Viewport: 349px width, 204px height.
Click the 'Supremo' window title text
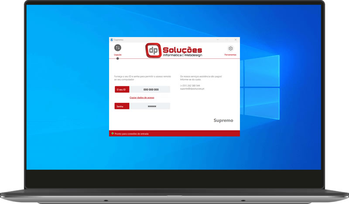tap(119, 40)
